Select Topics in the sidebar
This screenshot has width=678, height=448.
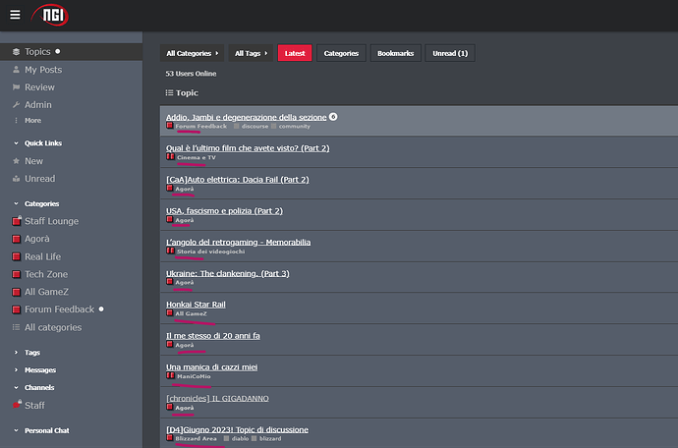[72, 52]
